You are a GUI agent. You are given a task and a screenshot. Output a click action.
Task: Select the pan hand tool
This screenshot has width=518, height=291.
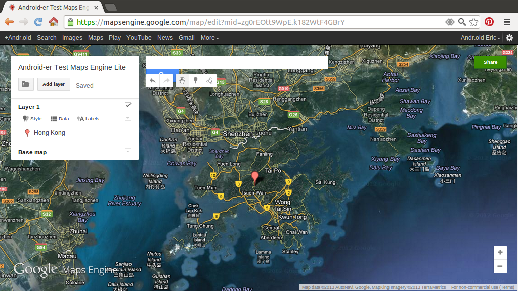[182, 80]
